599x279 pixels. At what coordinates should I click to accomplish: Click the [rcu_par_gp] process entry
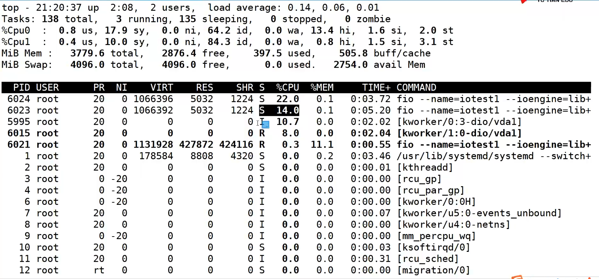tap(431, 190)
